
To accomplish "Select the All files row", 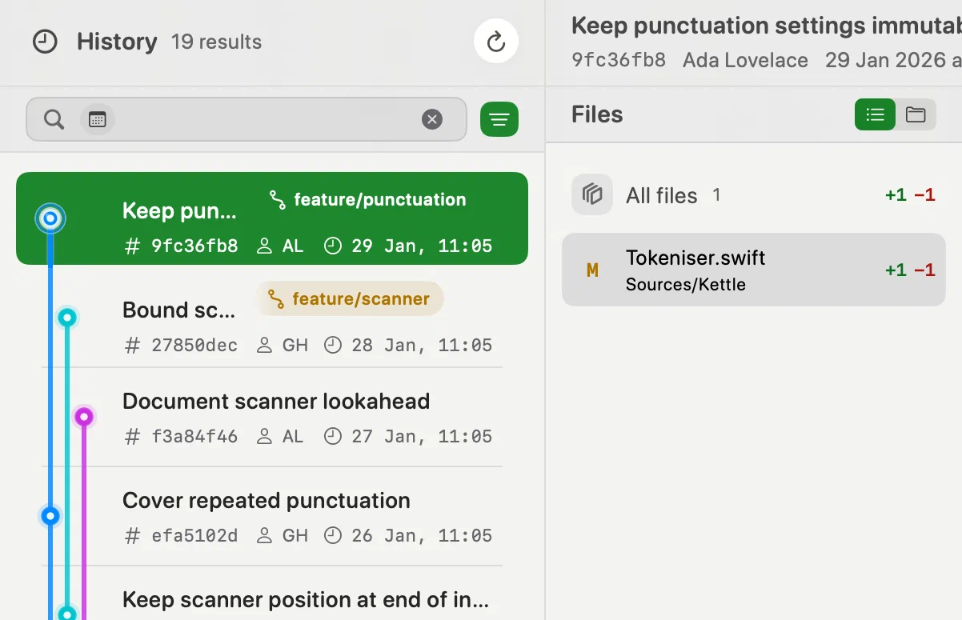I will pyautogui.click(x=754, y=194).
